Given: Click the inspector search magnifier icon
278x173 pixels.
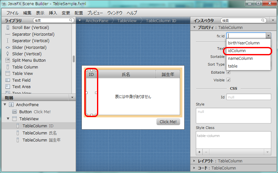Looking at the screenshot, I should [x=263, y=21].
